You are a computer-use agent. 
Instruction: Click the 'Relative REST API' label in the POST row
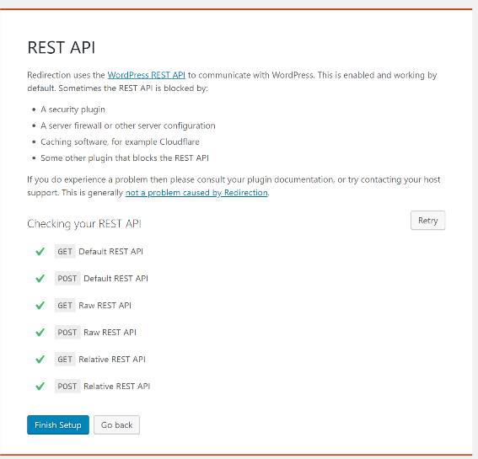(x=117, y=387)
